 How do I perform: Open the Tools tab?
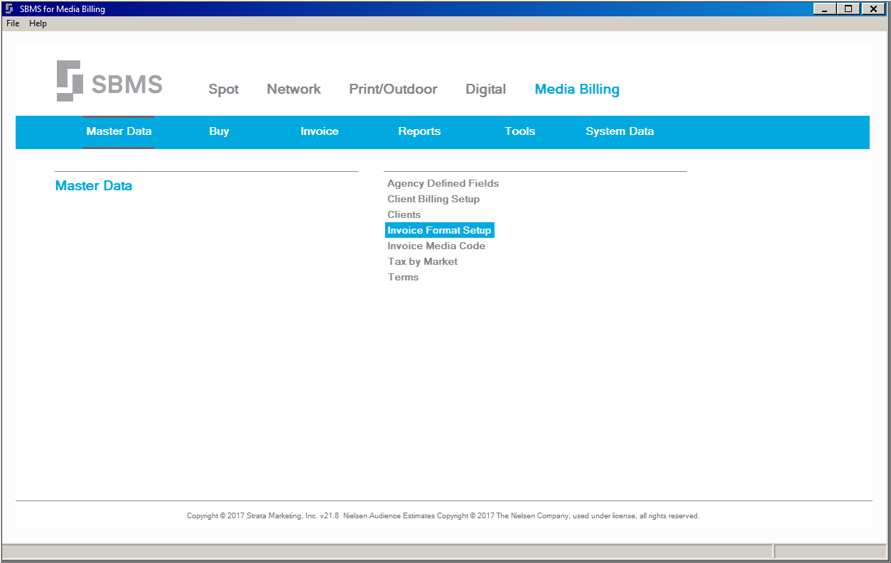(520, 131)
